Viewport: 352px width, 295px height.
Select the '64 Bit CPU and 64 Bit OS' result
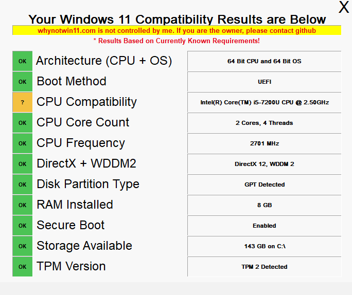(264, 61)
